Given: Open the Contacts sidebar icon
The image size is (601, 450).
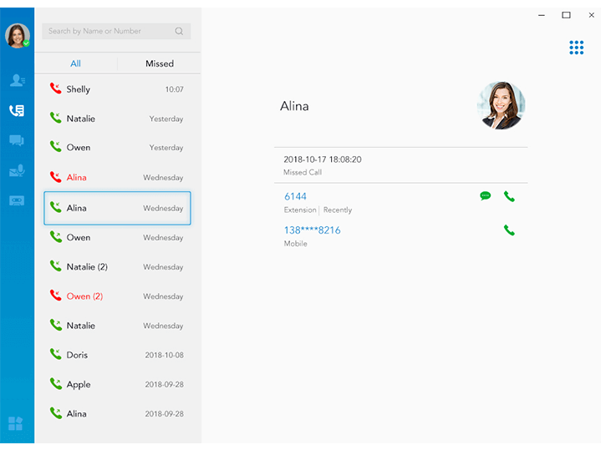Looking at the screenshot, I should tap(18, 80).
